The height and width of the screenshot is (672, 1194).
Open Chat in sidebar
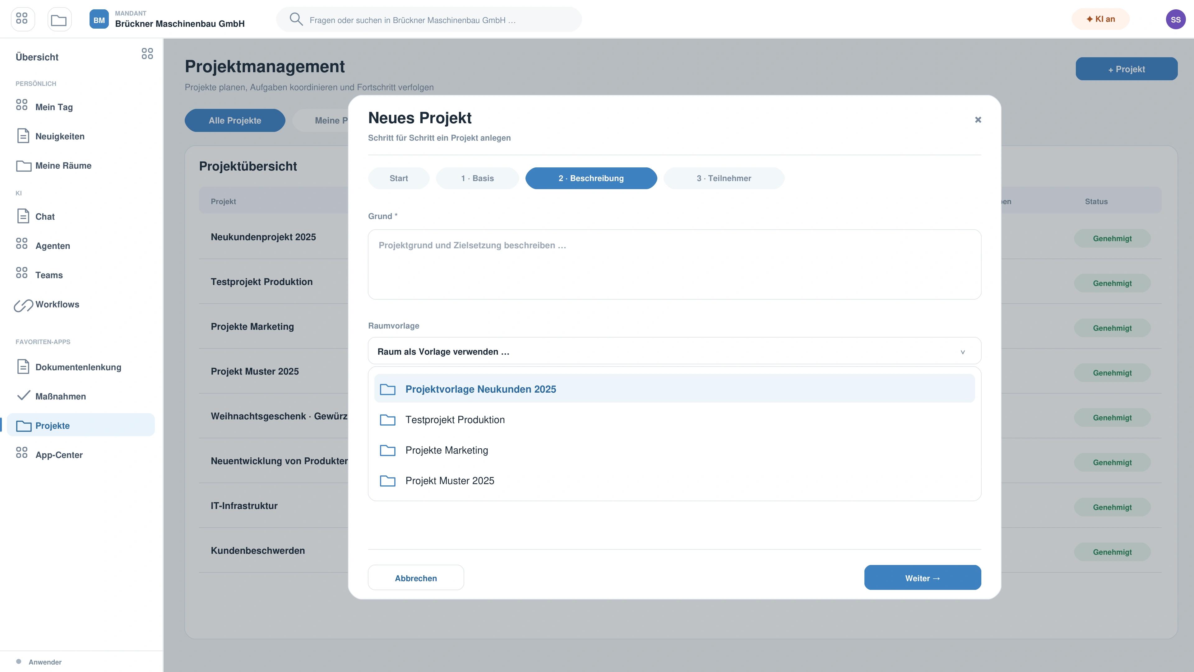tap(81, 217)
